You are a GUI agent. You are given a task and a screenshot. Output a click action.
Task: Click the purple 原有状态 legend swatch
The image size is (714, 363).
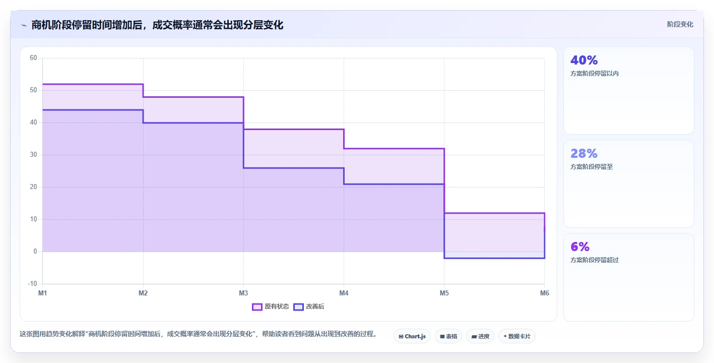(x=257, y=307)
